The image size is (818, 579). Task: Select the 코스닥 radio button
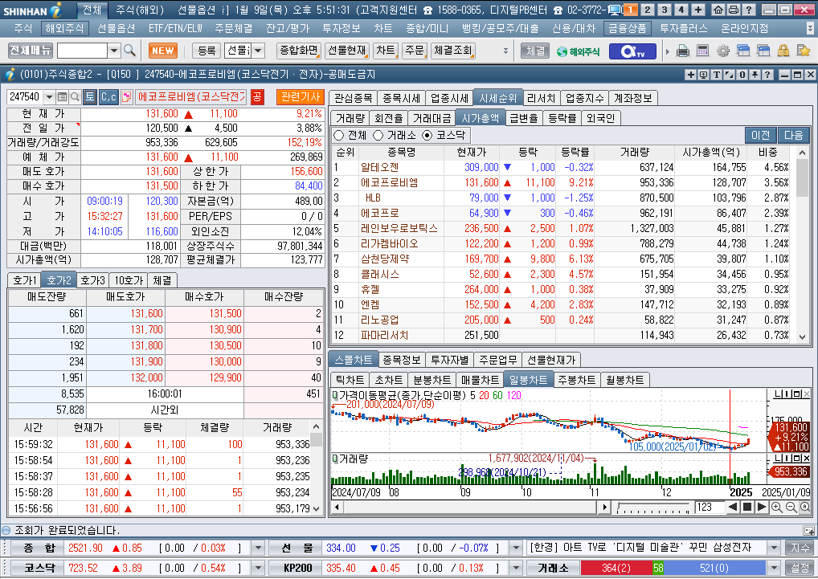(427, 136)
